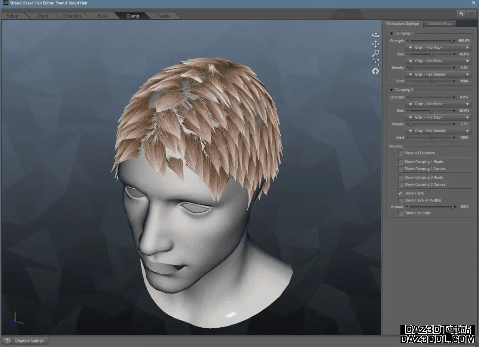Viewport: 479px width, 347px height.
Task: Click the XYZ axis gizmo in viewport
Action: coord(17,320)
